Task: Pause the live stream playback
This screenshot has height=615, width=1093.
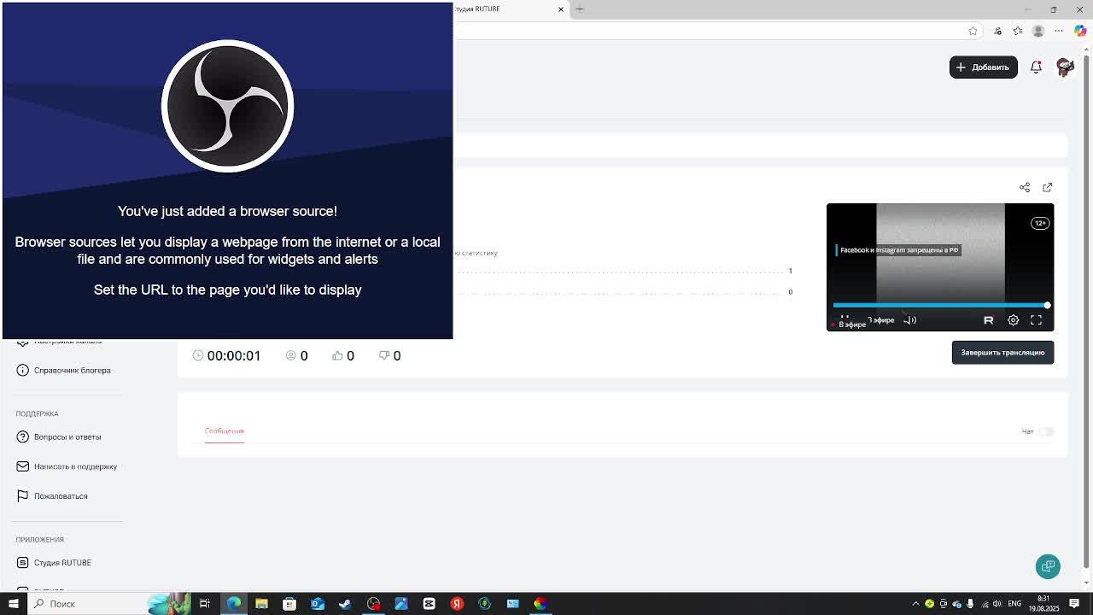Action: (x=845, y=319)
